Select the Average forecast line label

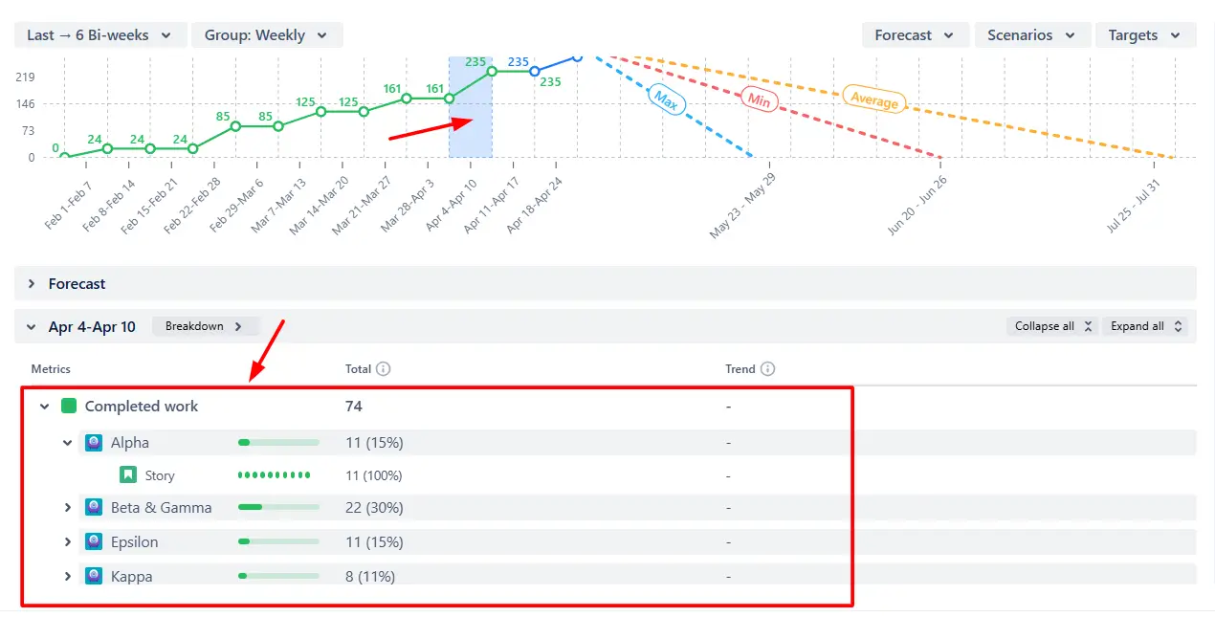874,99
